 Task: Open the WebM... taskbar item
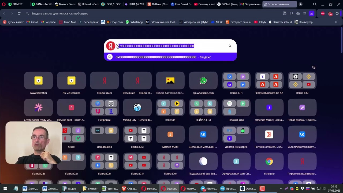[x=188, y=188]
